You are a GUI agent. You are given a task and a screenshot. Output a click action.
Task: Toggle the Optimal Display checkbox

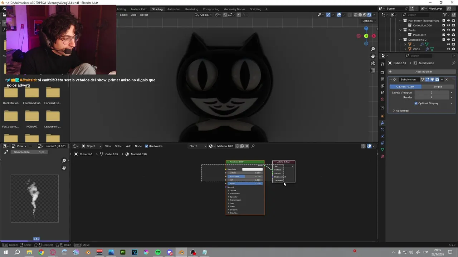point(416,103)
